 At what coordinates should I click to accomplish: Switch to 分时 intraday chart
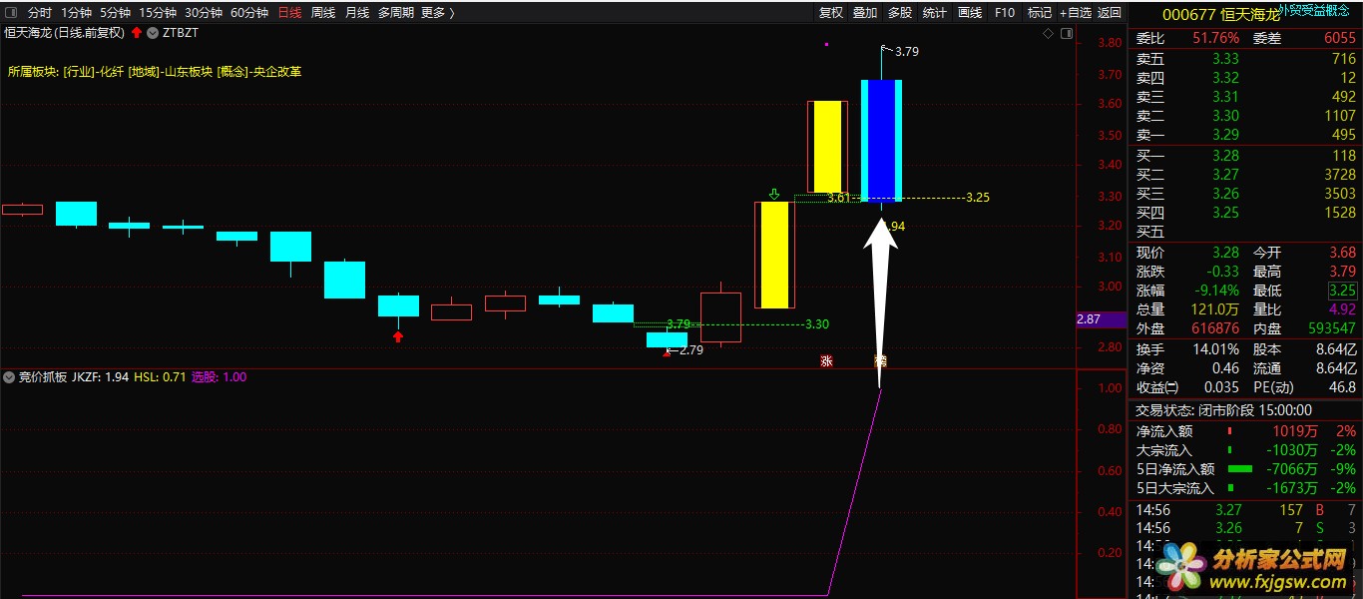point(40,13)
